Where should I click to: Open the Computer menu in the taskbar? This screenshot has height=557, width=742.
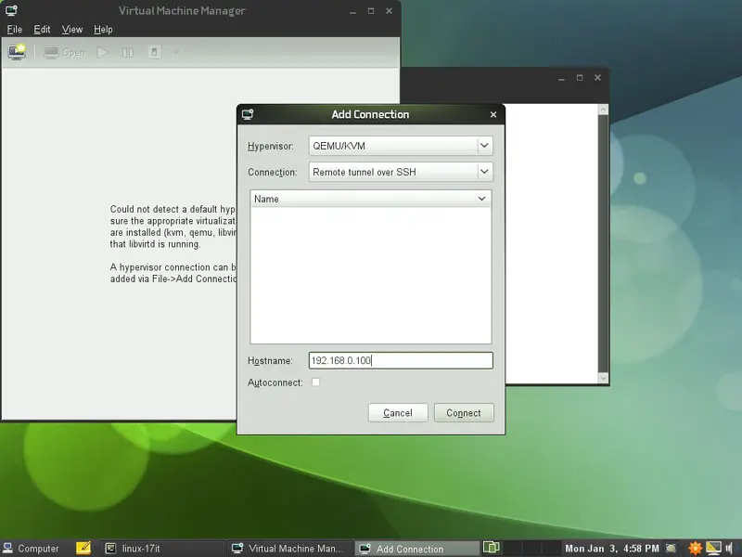(x=32, y=549)
